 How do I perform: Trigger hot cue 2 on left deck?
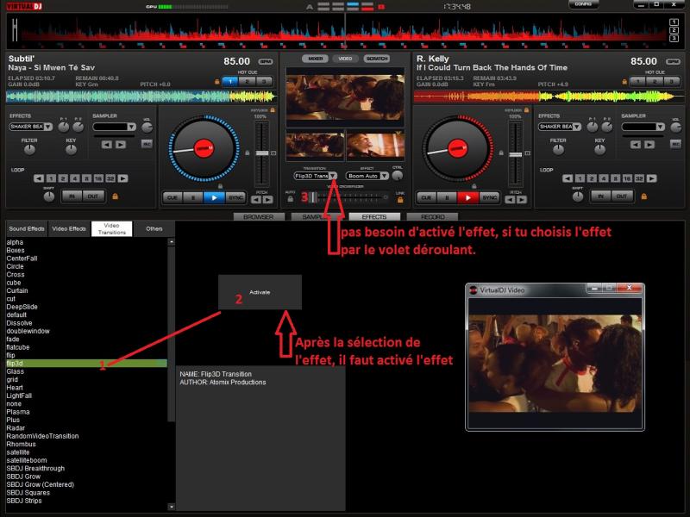tap(247, 81)
